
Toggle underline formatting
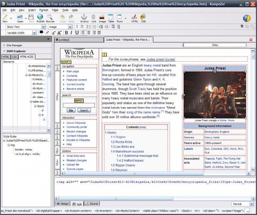(77, 33)
